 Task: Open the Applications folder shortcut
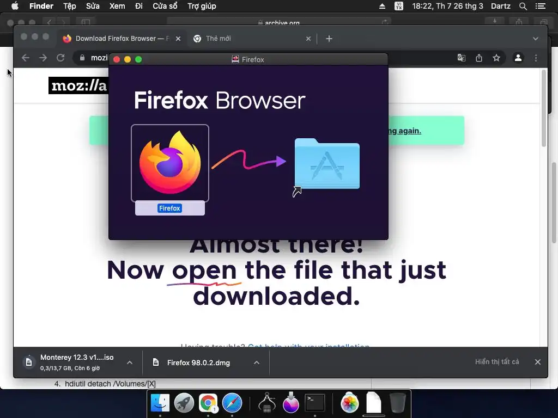tap(327, 164)
